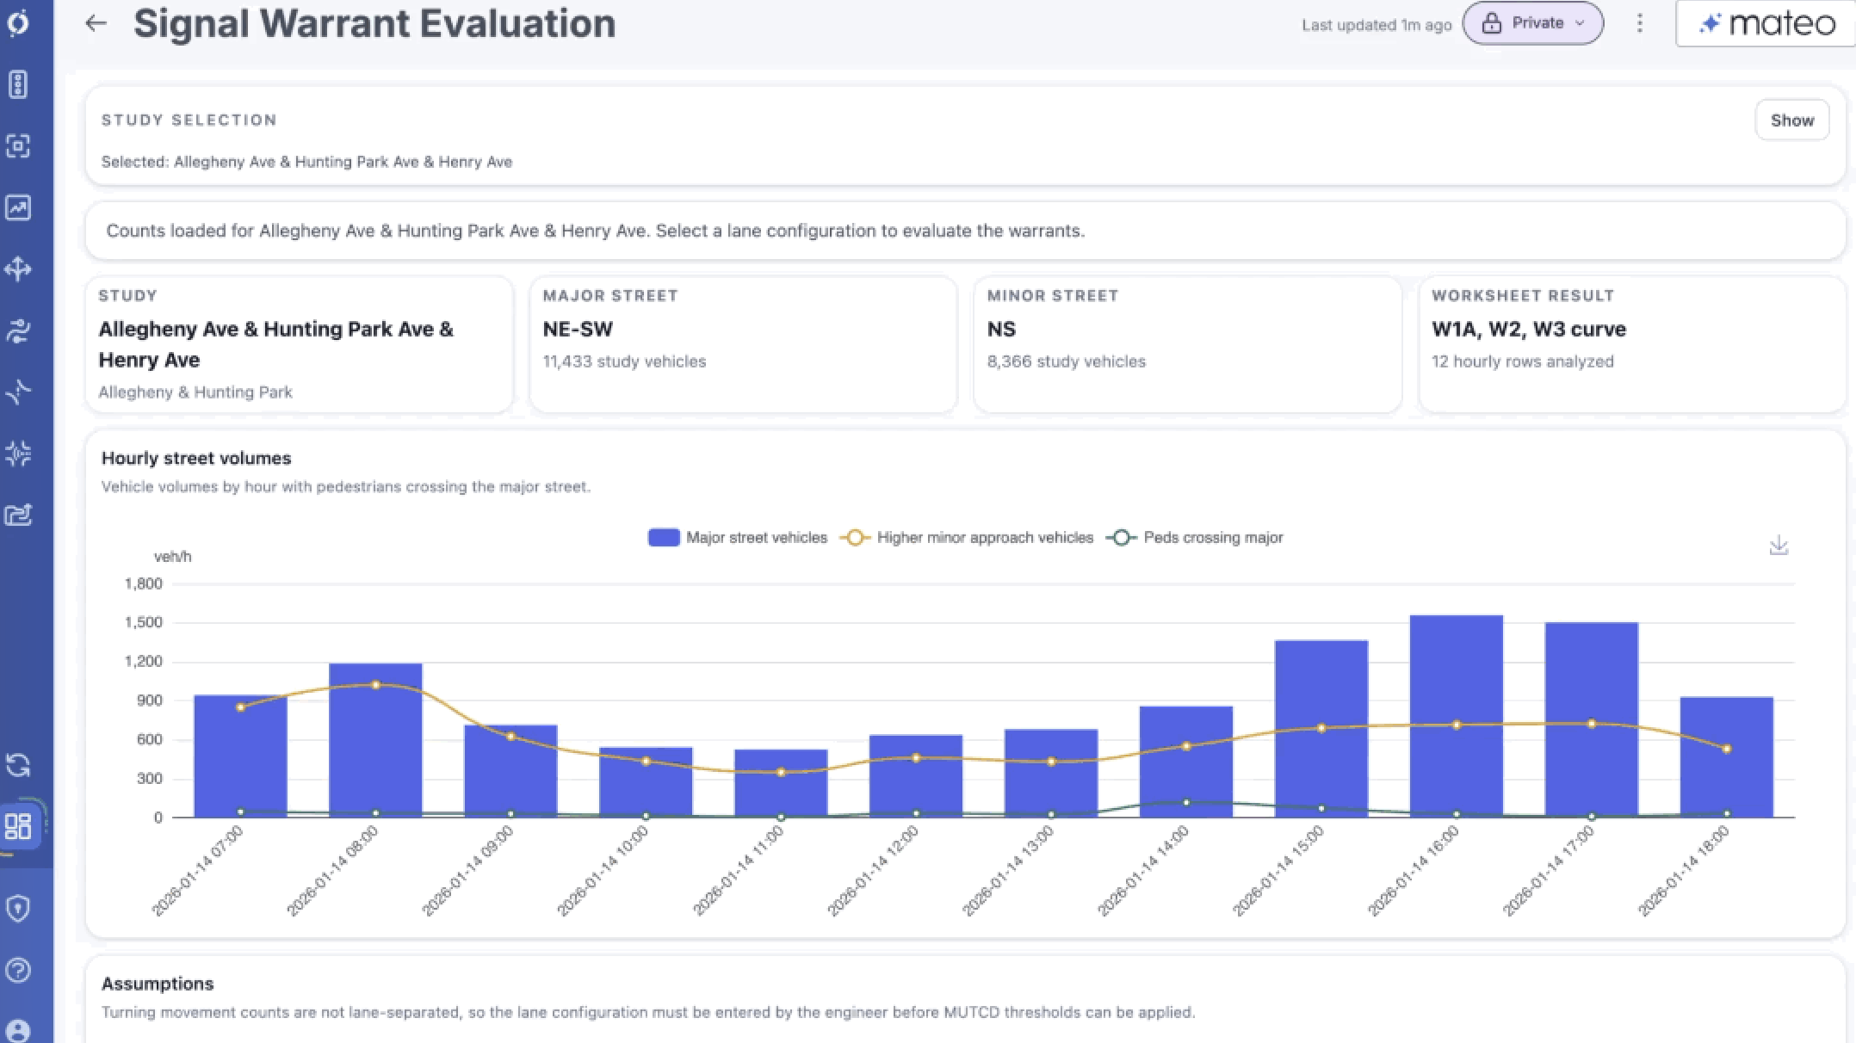Show the Study Selection panel
The width and height of the screenshot is (1856, 1043).
click(x=1792, y=120)
